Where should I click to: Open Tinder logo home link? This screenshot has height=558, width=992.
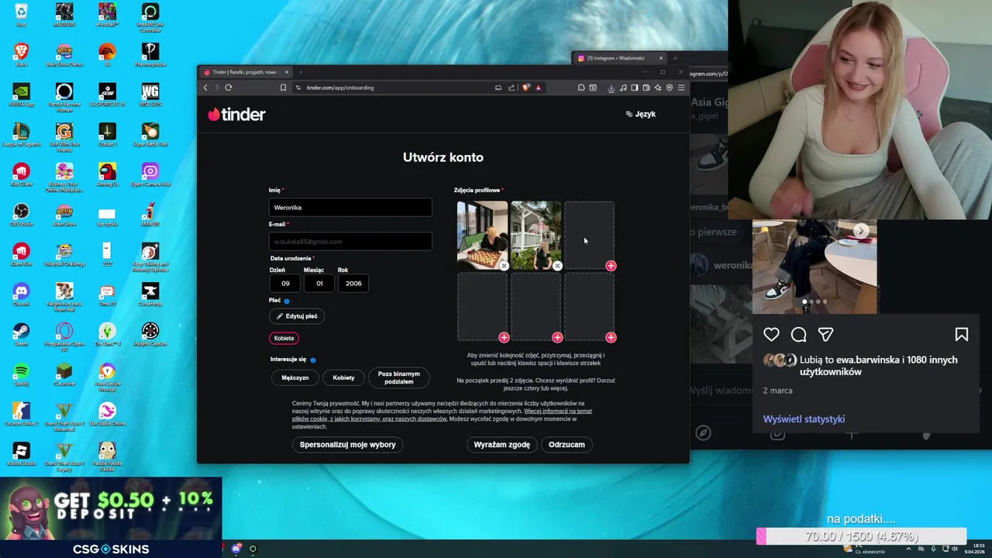pos(236,114)
